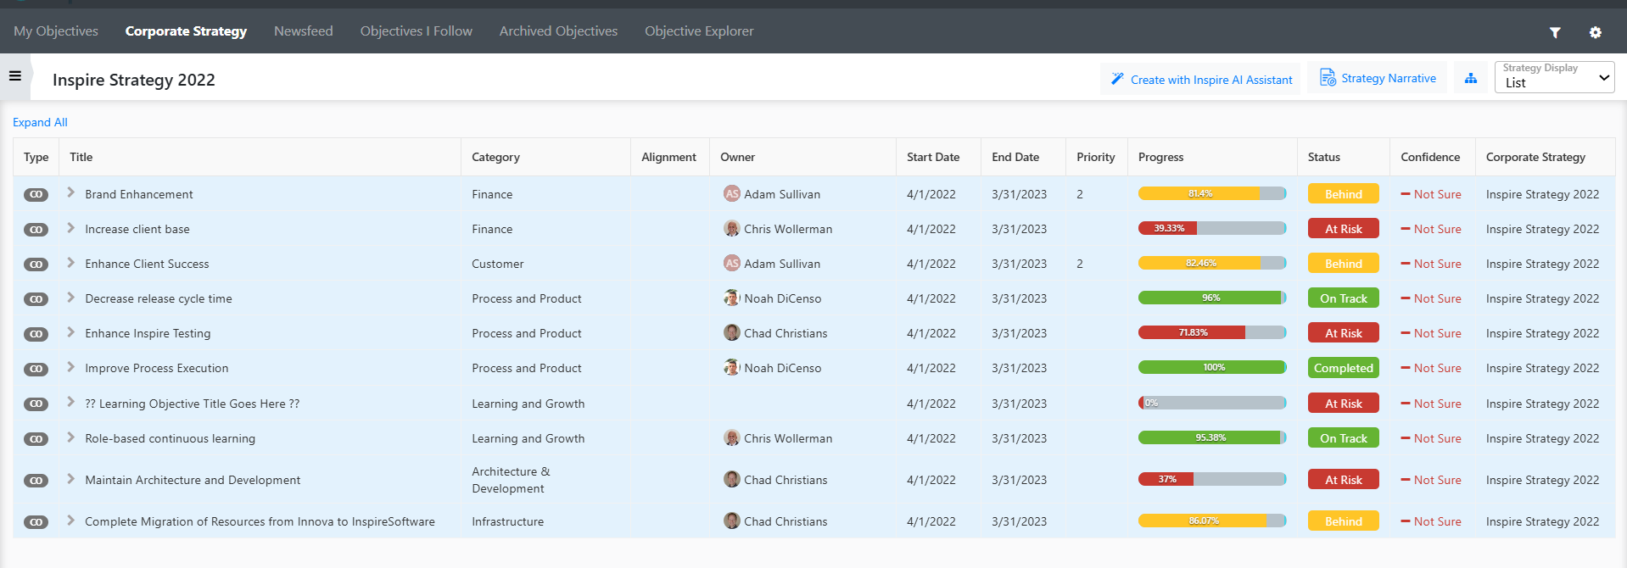Click the CO type icon for Brand Enhancement
The height and width of the screenshot is (568, 1627).
pos(36,195)
